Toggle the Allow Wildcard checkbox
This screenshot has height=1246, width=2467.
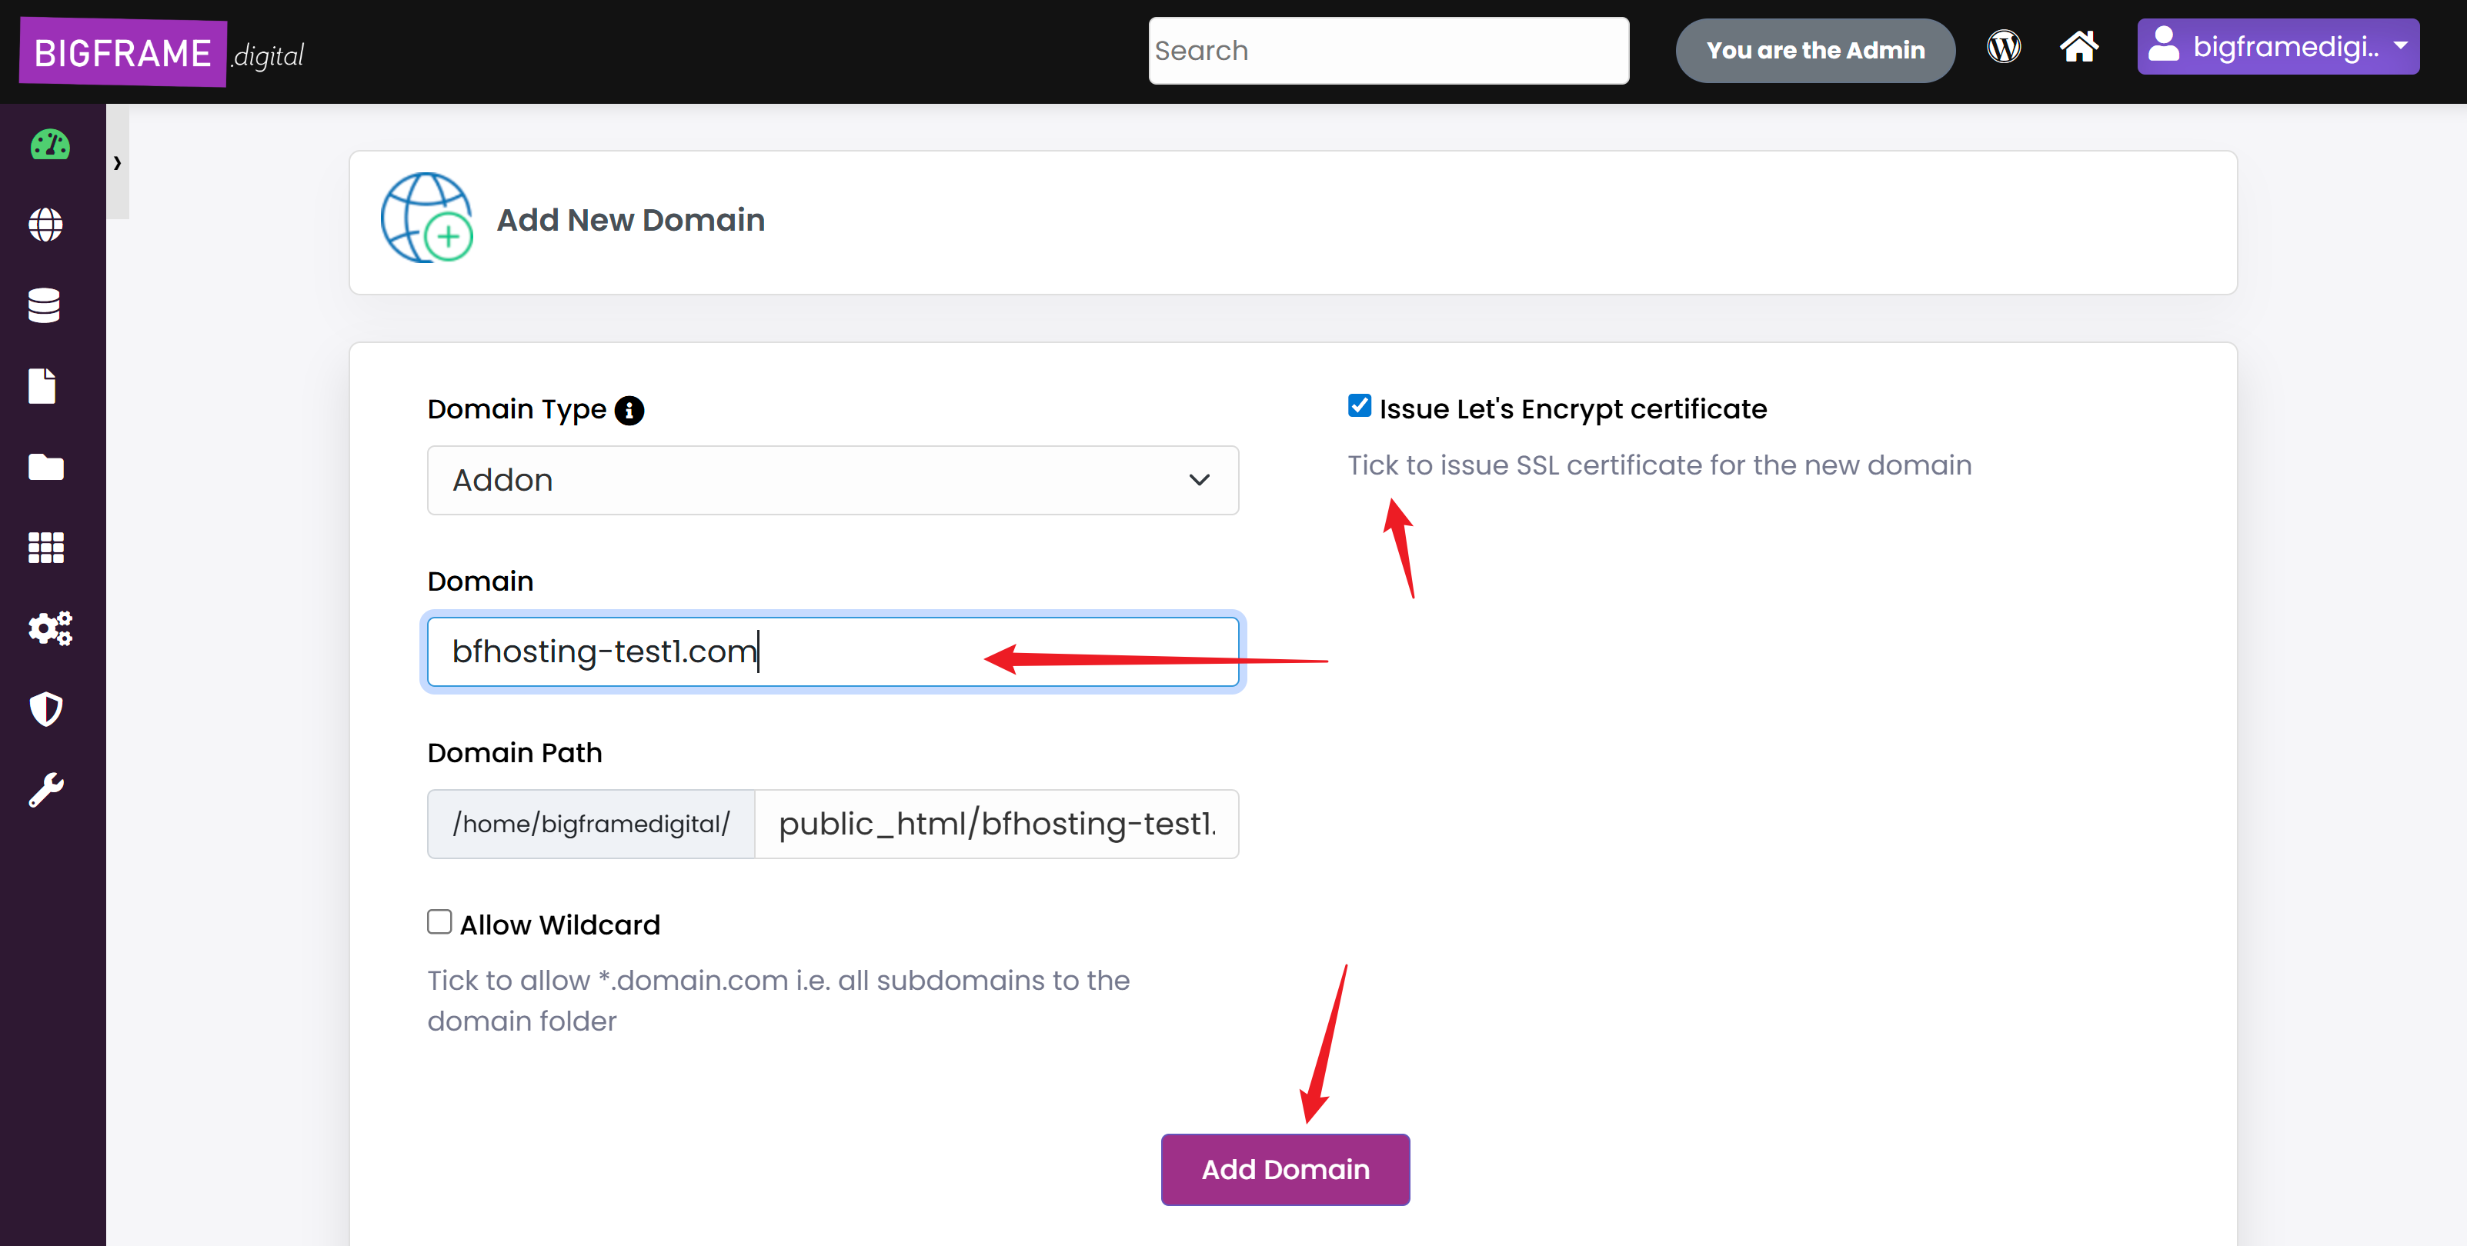[x=439, y=921]
